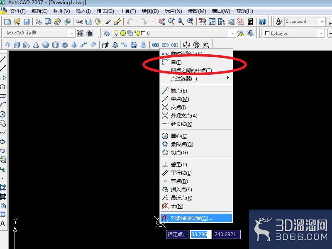The width and height of the screenshot is (332, 249).
Task: Select the Sphere solid tool
Action: [46, 45]
